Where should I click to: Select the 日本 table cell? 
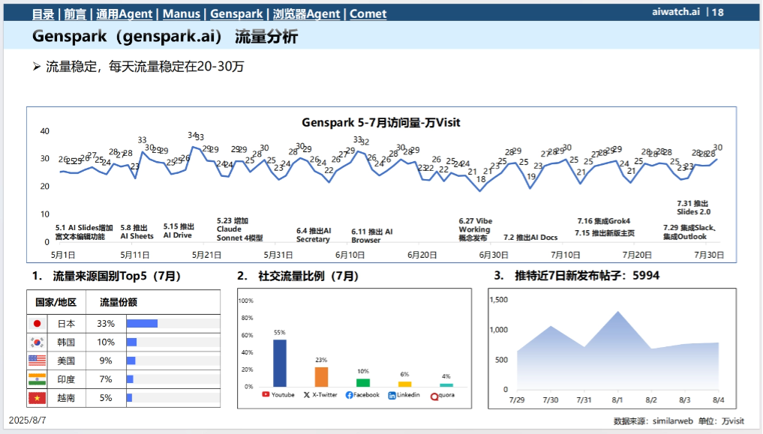click(x=66, y=324)
